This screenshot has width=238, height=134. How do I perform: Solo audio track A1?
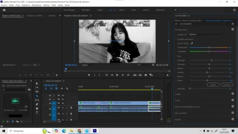pyautogui.click(x=67, y=108)
